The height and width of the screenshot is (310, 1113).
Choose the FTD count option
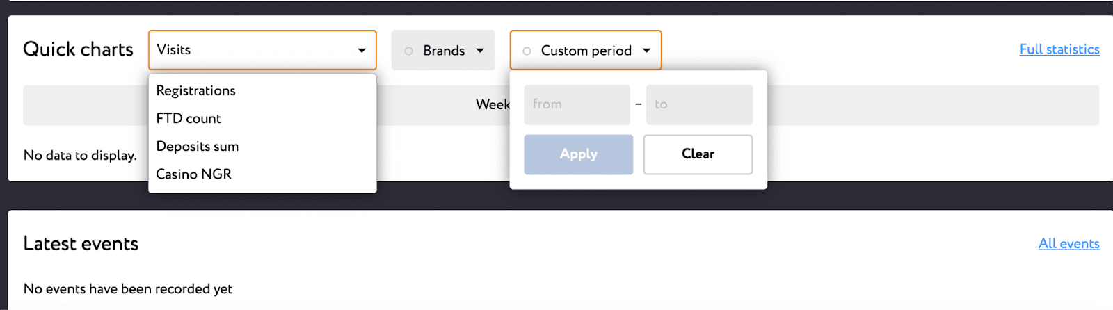(x=189, y=118)
